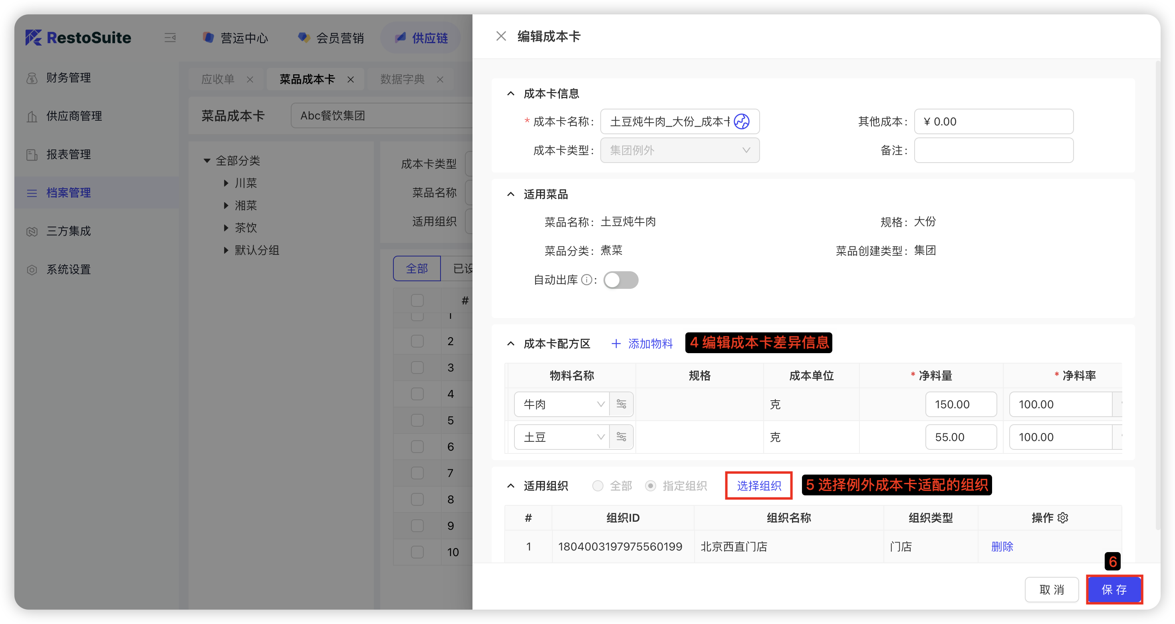This screenshot has height=624, width=1175.
Task: Select the 指定组织 radio button
Action: [x=651, y=486]
